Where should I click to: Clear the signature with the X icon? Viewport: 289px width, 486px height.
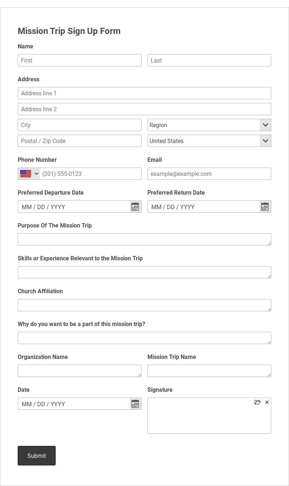pos(267,402)
